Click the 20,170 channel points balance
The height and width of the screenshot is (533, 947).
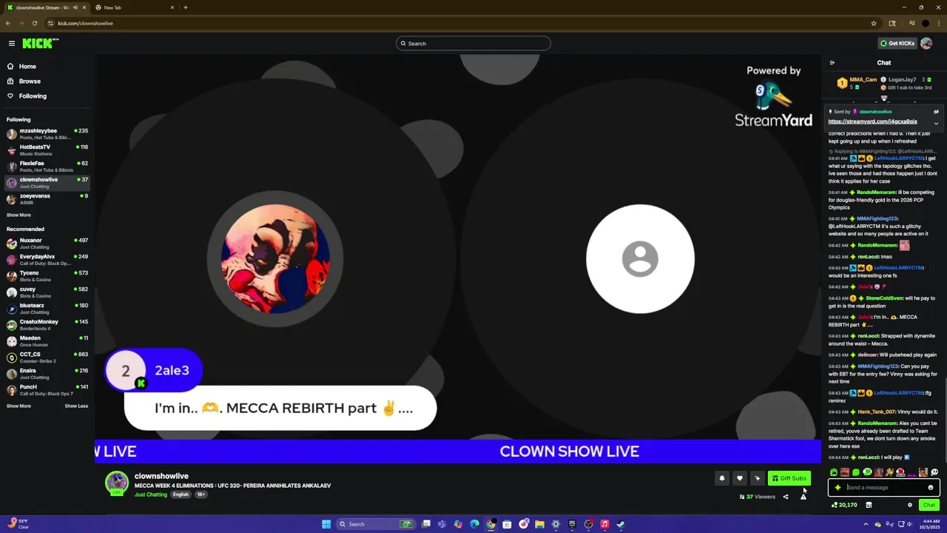[x=844, y=505]
